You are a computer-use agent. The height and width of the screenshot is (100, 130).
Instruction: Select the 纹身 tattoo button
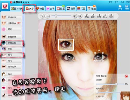14,95
